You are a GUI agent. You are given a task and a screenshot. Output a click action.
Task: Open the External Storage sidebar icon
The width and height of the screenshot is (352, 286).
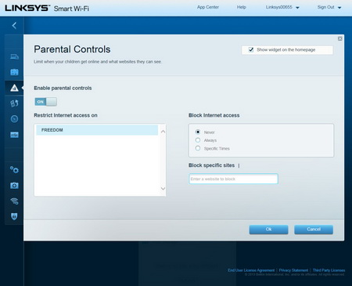(x=14, y=135)
